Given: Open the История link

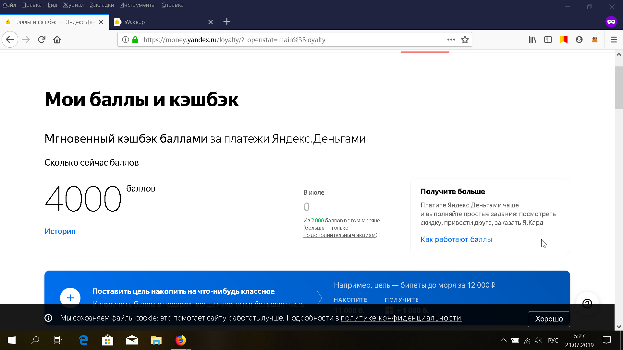Looking at the screenshot, I should coord(60,231).
